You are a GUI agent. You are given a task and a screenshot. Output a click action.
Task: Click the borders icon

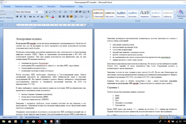point(87,17)
